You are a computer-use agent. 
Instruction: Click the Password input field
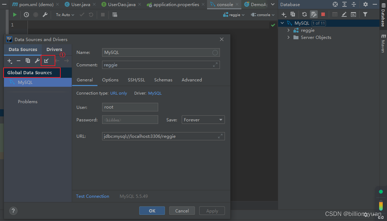click(130, 120)
